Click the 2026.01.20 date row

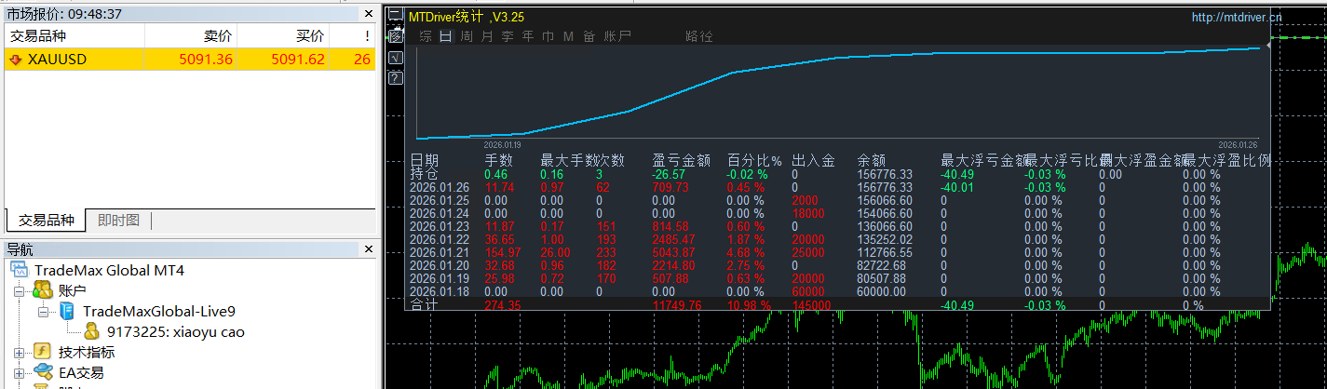click(x=439, y=265)
